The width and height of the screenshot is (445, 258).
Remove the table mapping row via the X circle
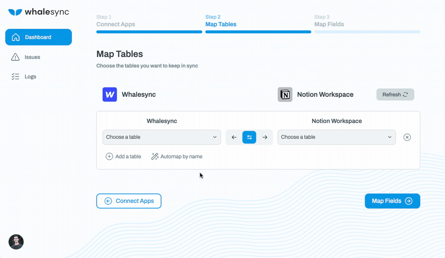pos(407,137)
